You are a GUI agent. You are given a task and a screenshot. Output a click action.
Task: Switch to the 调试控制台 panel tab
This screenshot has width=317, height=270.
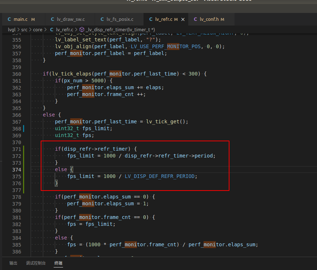point(36,263)
